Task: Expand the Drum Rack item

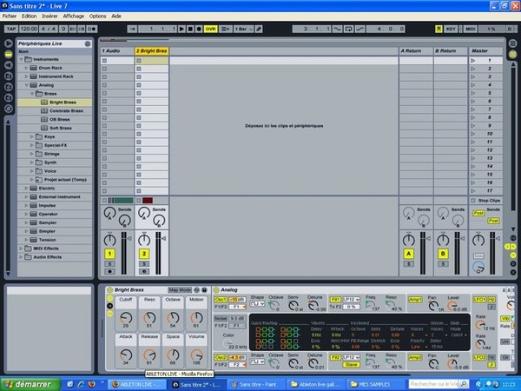Action: coord(27,68)
